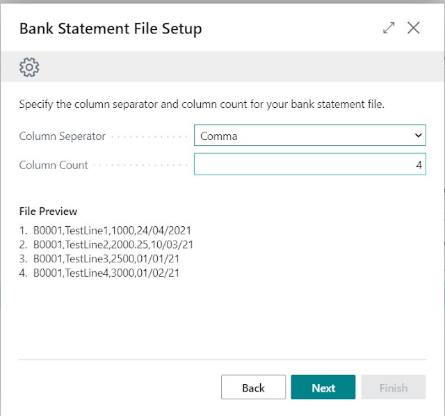Screen dimensions: 445x416
Task: Click the chevron arrow of the separator dropdown
Action: click(418, 136)
